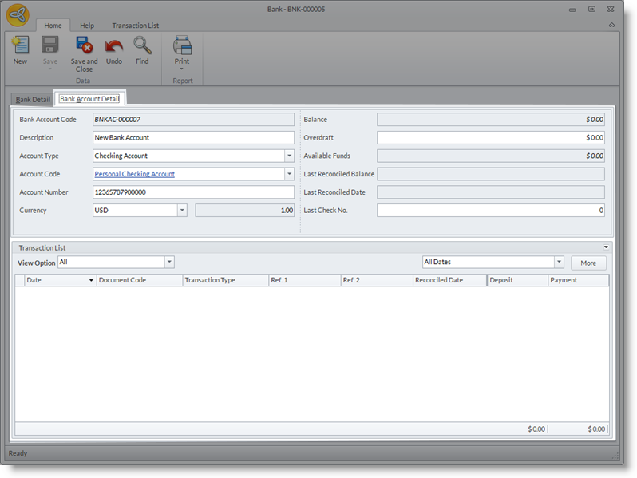Open the Account Code dropdown list
The image size is (637, 478).
(289, 174)
